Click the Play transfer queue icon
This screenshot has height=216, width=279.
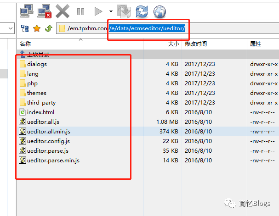click(x=98, y=11)
